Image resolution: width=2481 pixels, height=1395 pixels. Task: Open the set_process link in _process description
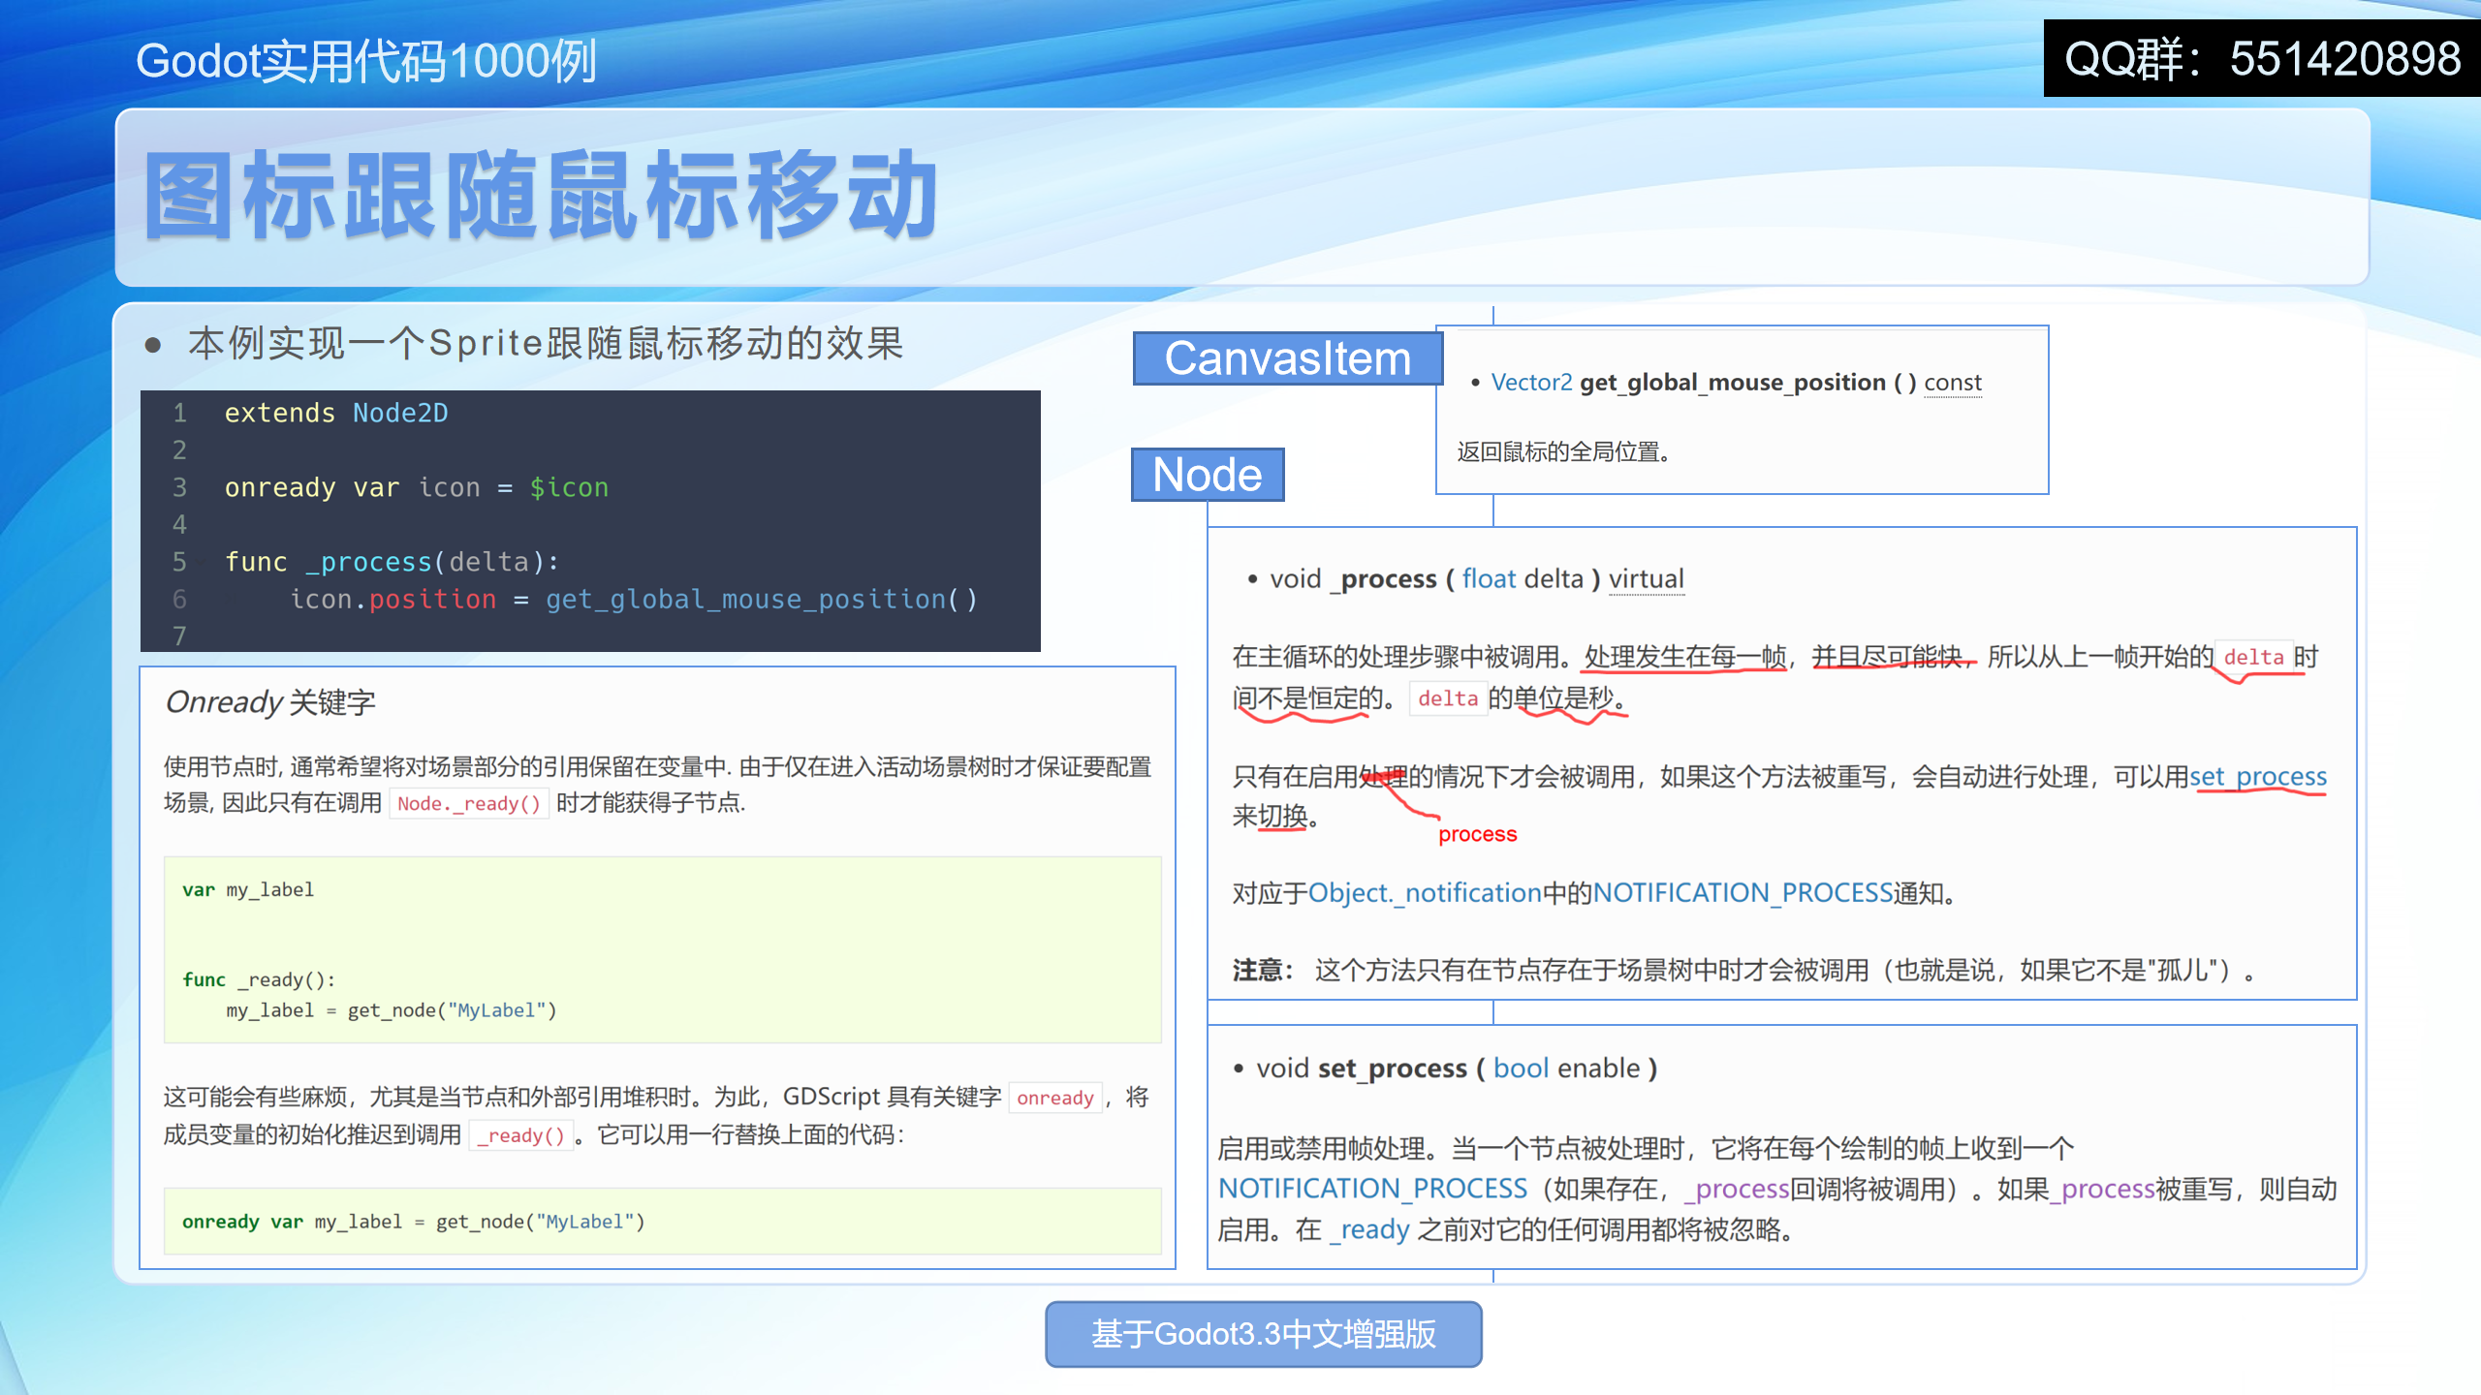[x=2257, y=776]
